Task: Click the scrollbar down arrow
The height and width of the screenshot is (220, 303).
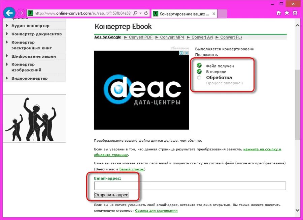Action: [297, 210]
